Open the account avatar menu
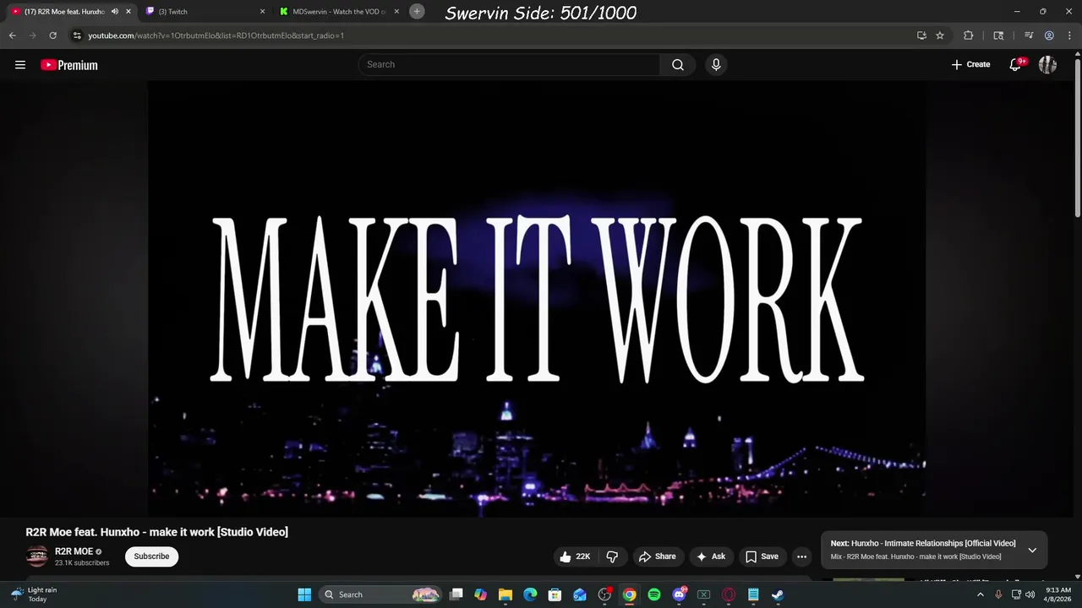The image size is (1082, 608). point(1047,65)
